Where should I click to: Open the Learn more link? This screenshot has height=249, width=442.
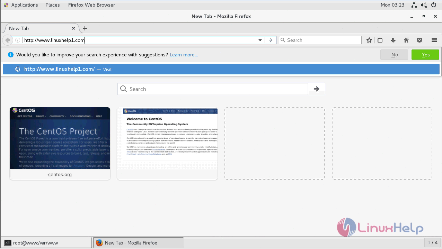tap(184, 55)
